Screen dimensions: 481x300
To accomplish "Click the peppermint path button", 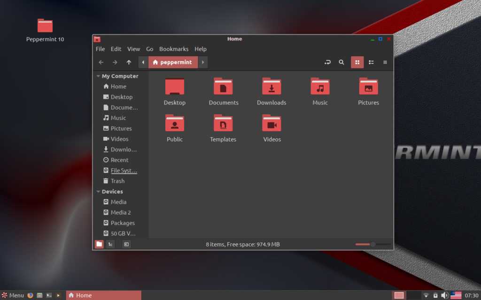I will (172, 62).
